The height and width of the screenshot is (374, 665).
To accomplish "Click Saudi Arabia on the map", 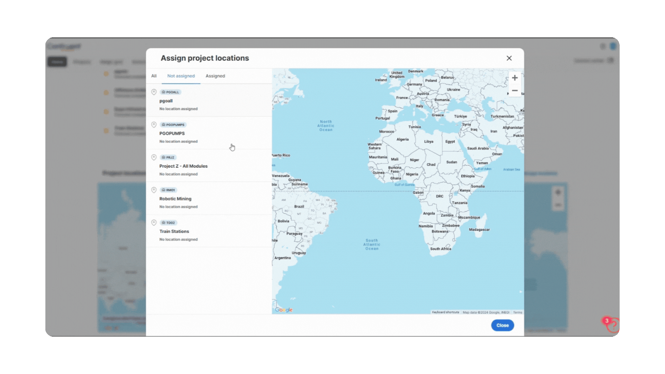I will (x=478, y=148).
